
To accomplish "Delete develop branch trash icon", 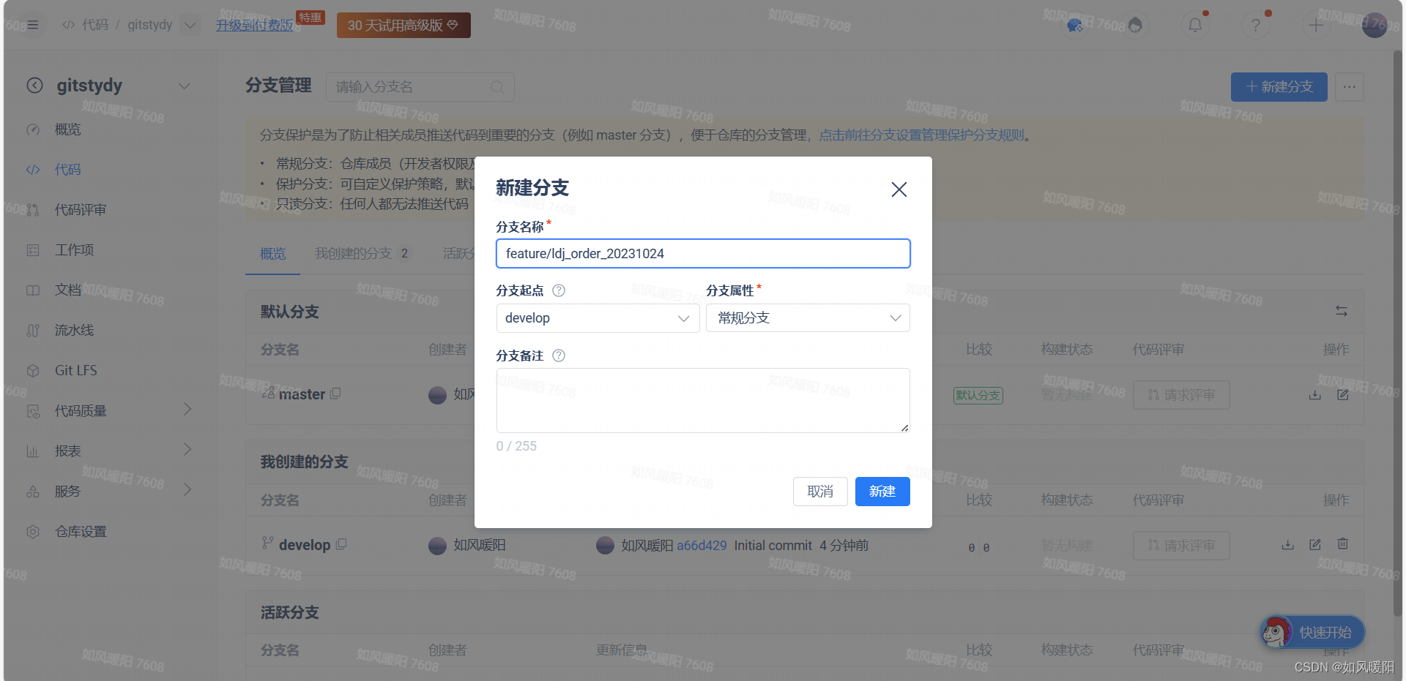I will point(1343,544).
